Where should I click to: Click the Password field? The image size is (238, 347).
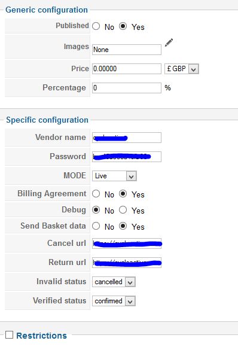(x=127, y=157)
